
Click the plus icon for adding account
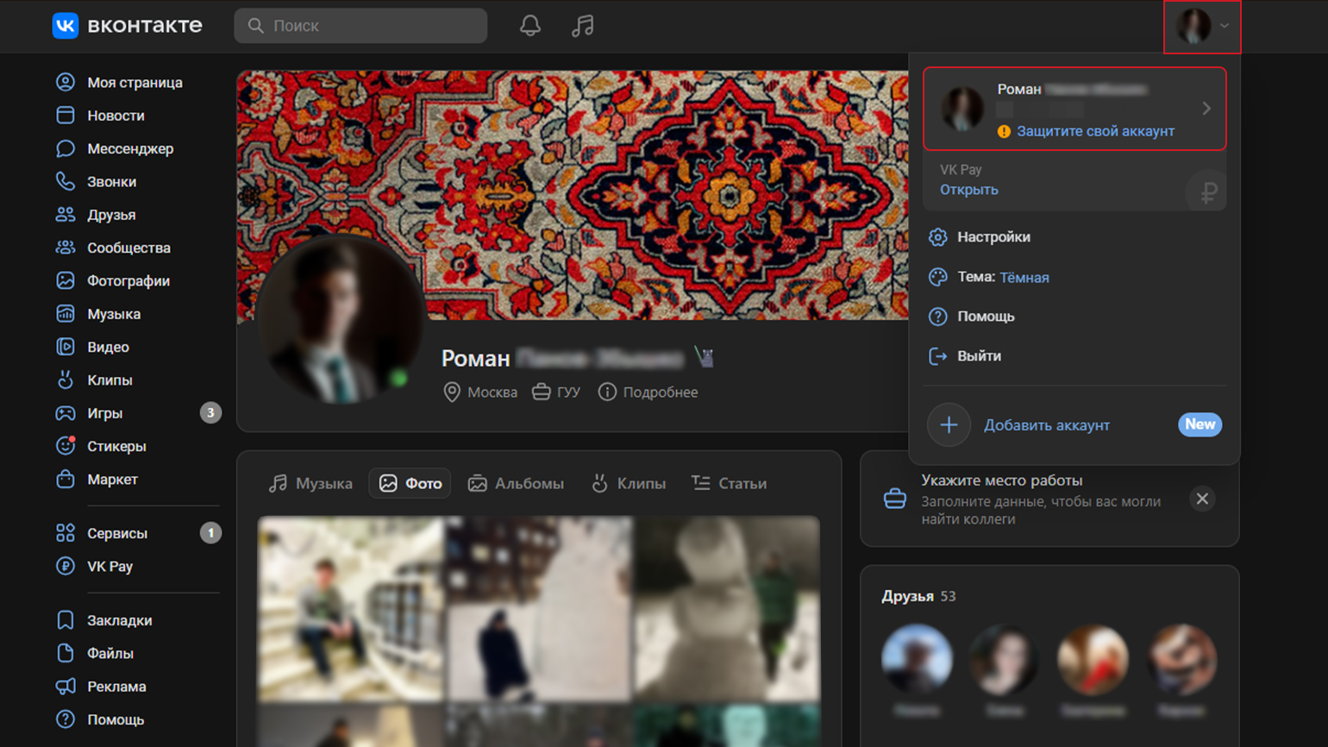[949, 424]
